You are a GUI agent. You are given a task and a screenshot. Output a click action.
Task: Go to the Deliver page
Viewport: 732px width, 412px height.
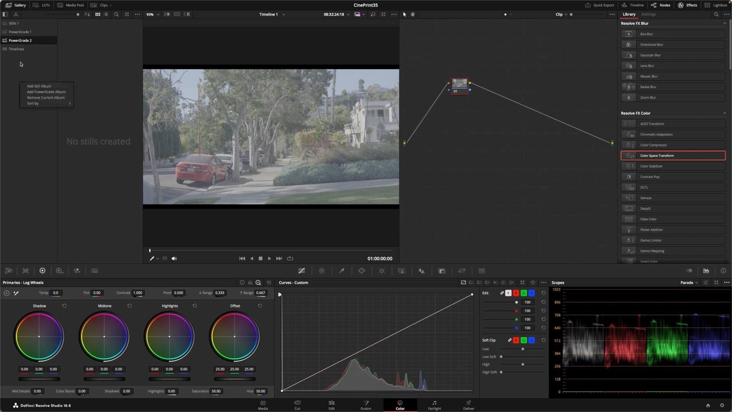[x=469, y=405]
